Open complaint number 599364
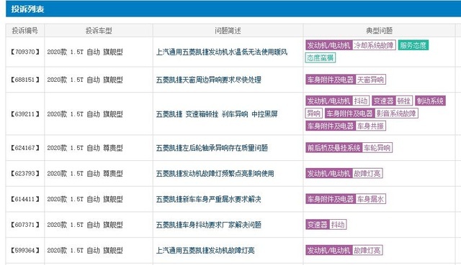The image size is (461, 265). [25, 251]
